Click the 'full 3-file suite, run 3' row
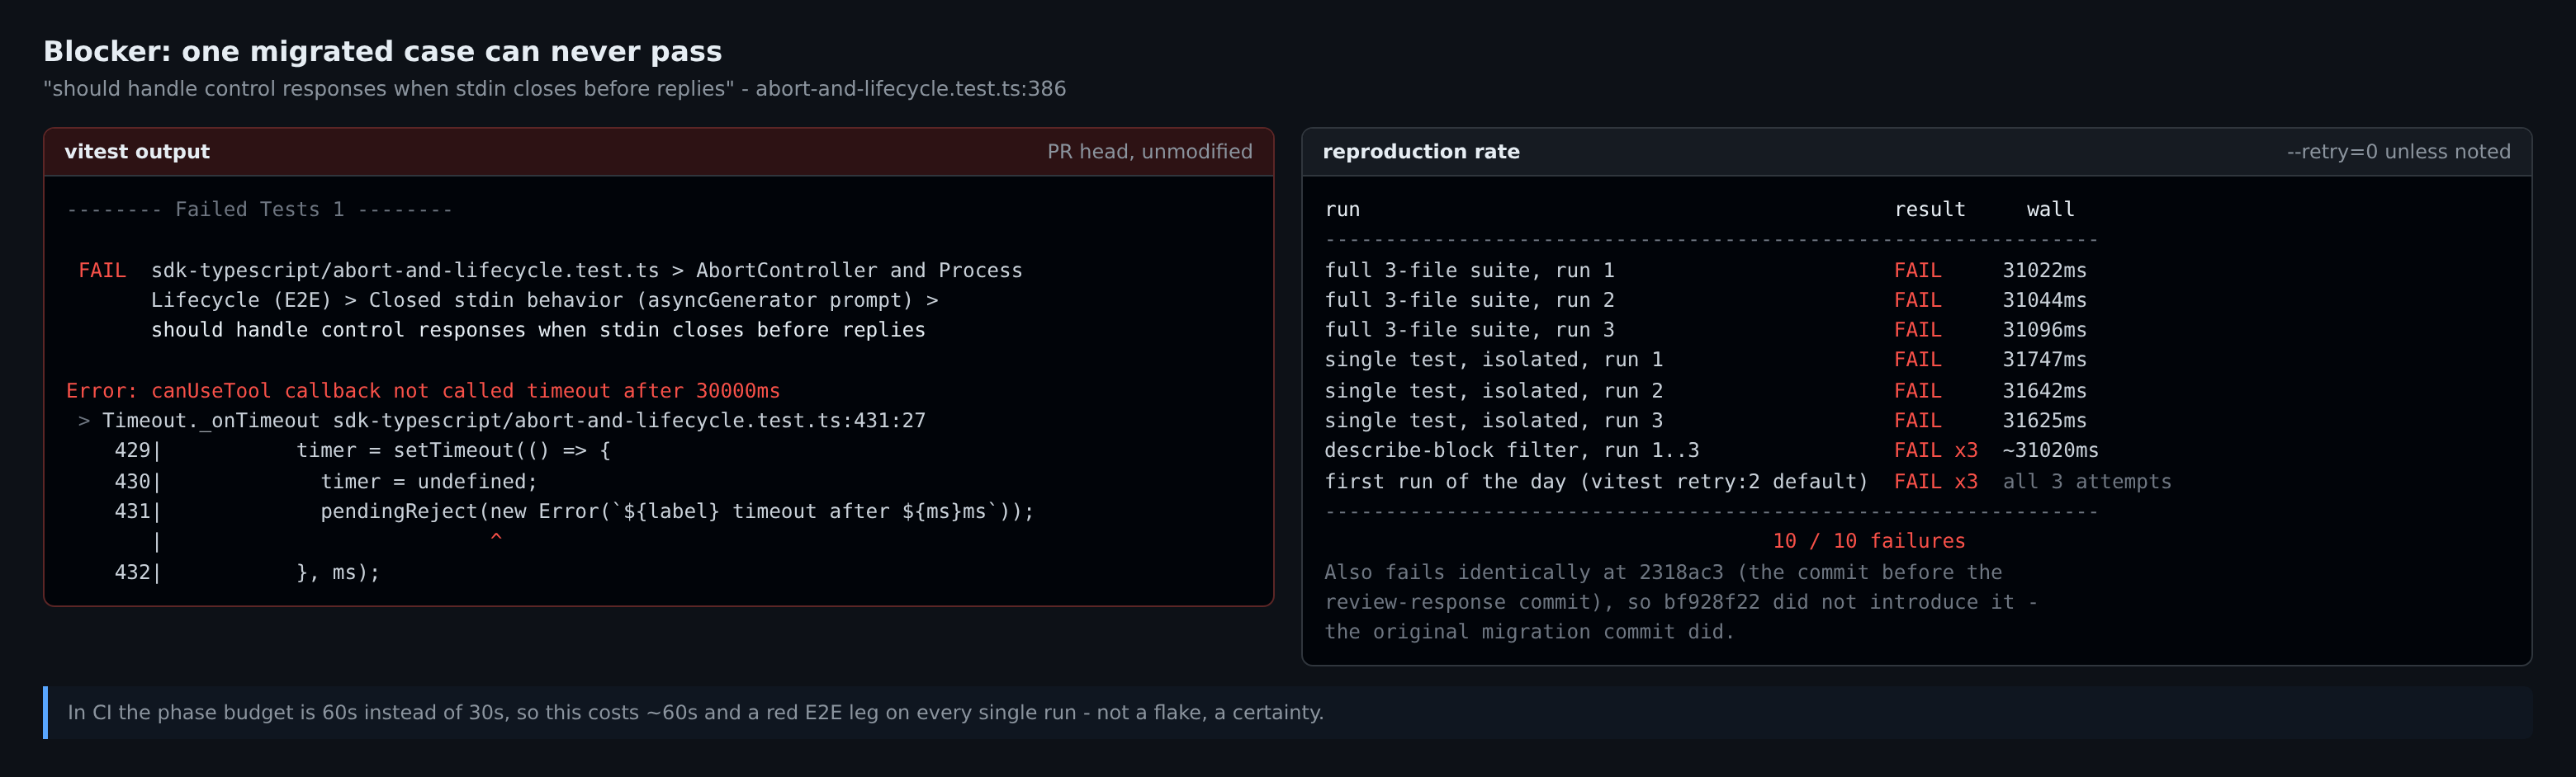Viewport: 2576px width, 777px height. pyautogui.click(x=1706, y=330)
